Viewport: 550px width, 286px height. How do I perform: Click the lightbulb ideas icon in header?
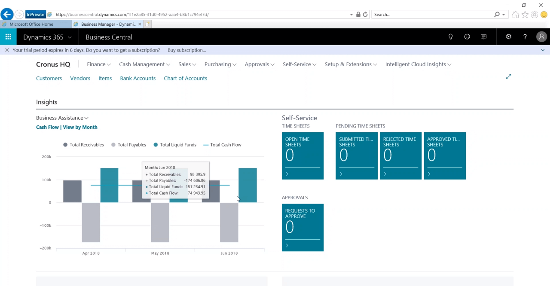coord(450,37)
